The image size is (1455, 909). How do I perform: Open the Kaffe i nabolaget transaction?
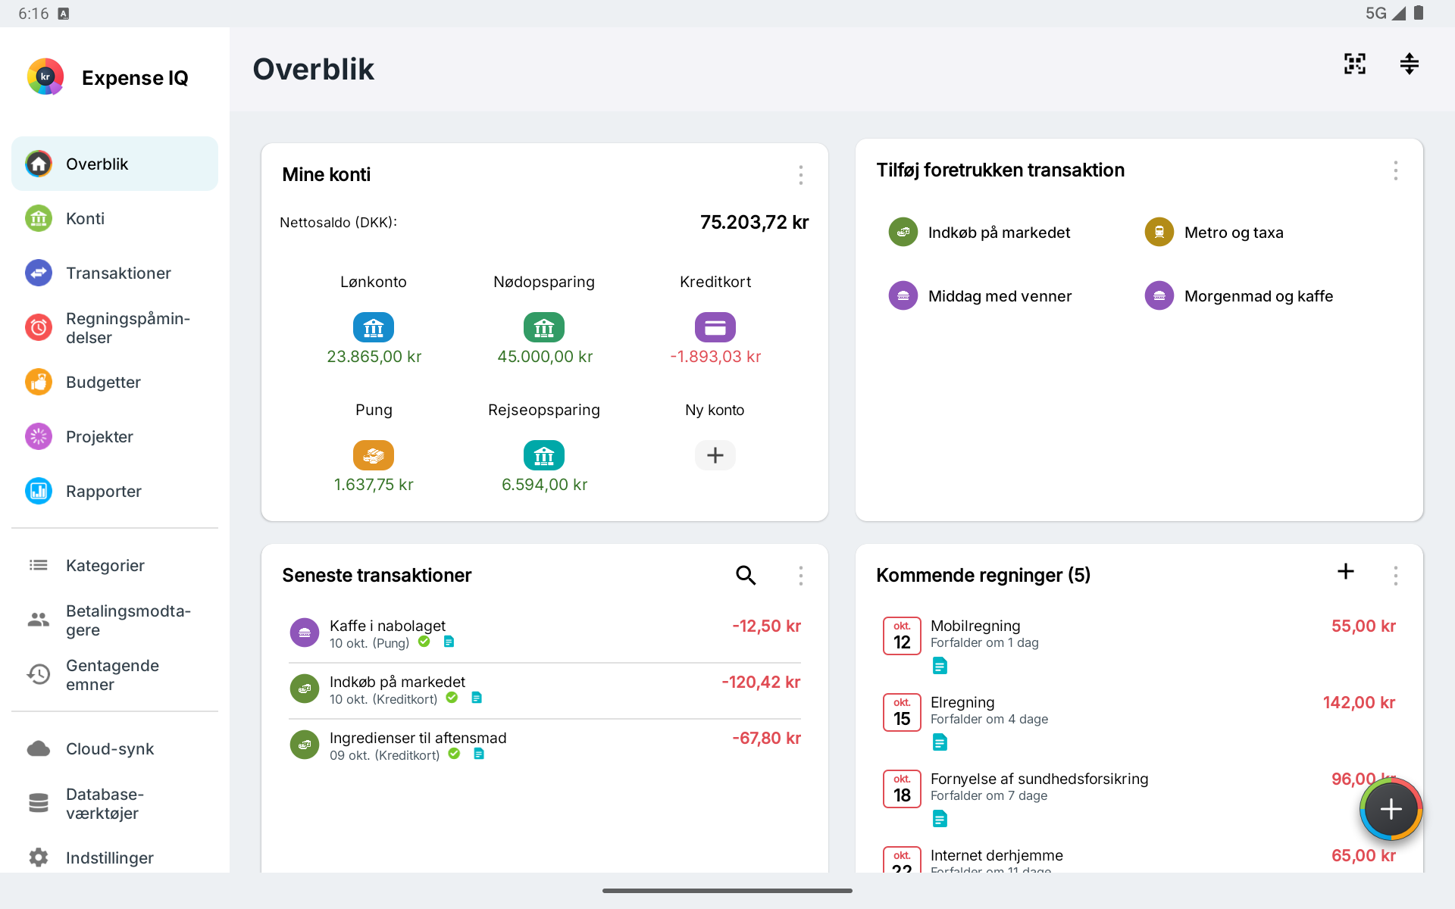point(544,634)
